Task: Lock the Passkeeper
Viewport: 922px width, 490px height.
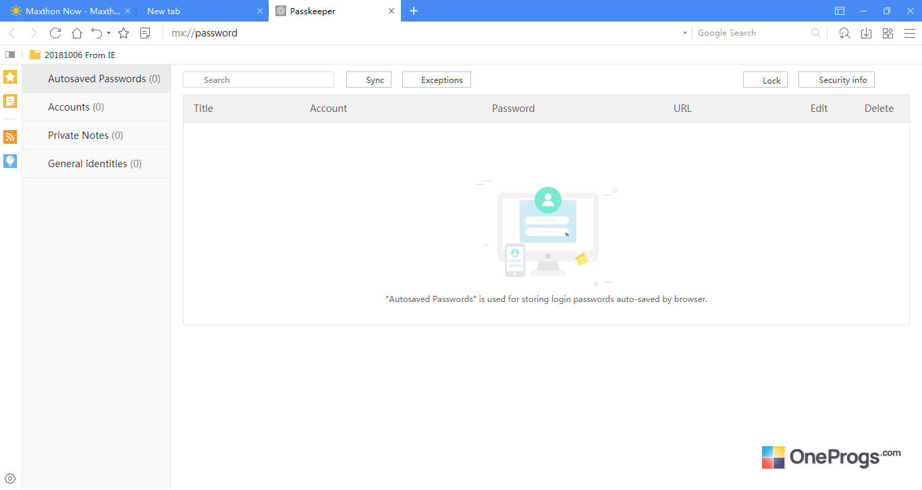Action: point(765,80)
